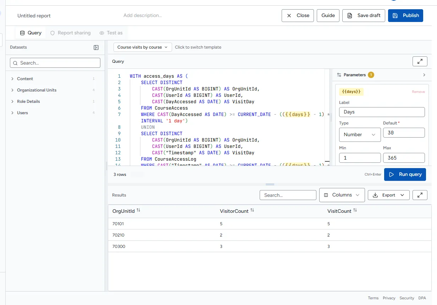Expand results table to fullscreen
437x305 pixels.
[x=420, y=195]
